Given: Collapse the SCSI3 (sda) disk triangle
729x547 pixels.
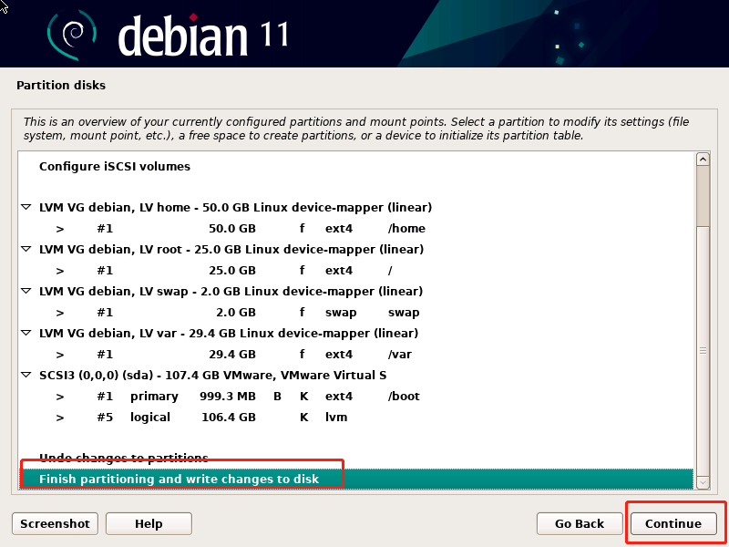Looking at the screenshot, I should point(26,375).
